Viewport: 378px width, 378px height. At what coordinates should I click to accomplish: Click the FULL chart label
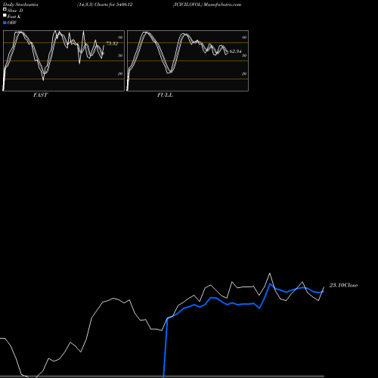tap(165, 95)
